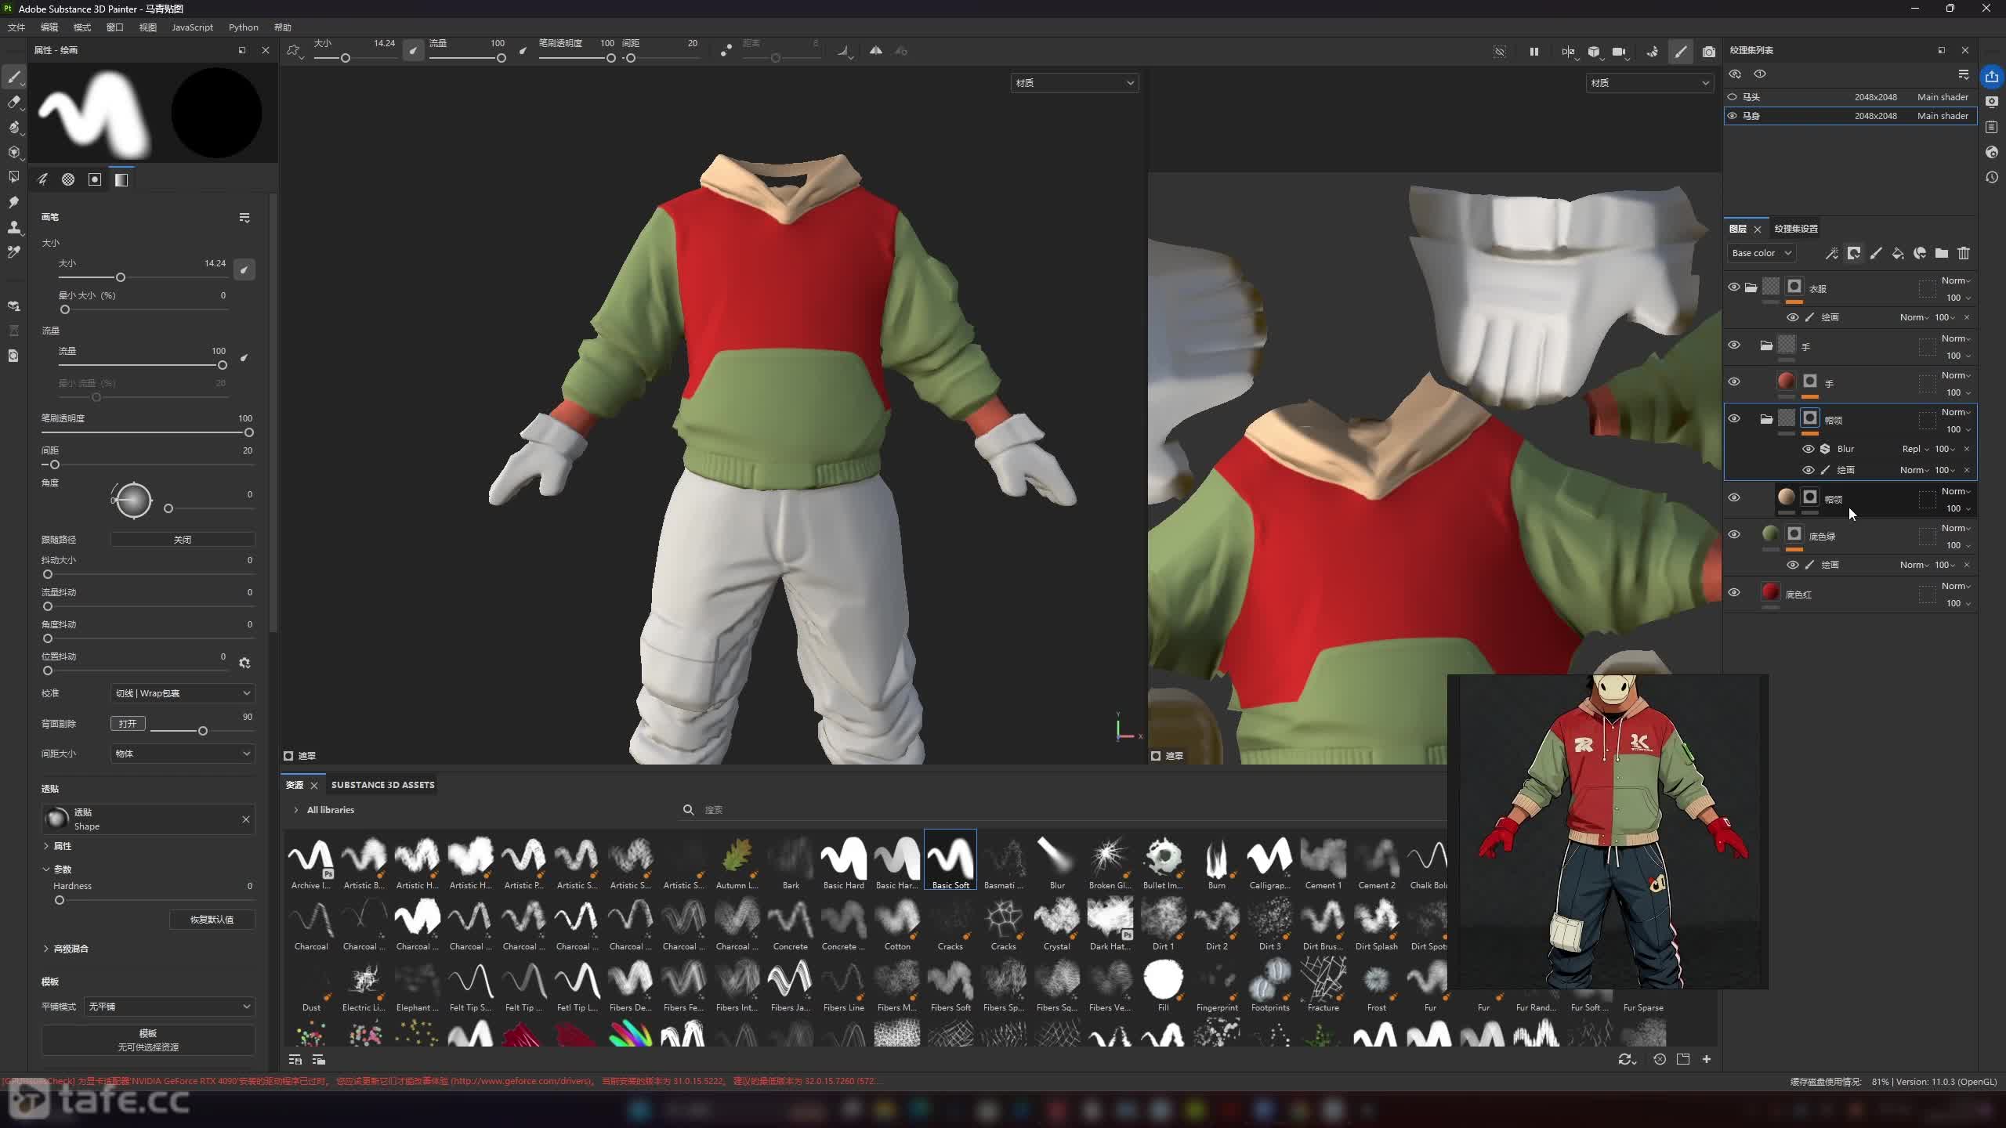Click the Smudge tool icon

click(13, 202)
